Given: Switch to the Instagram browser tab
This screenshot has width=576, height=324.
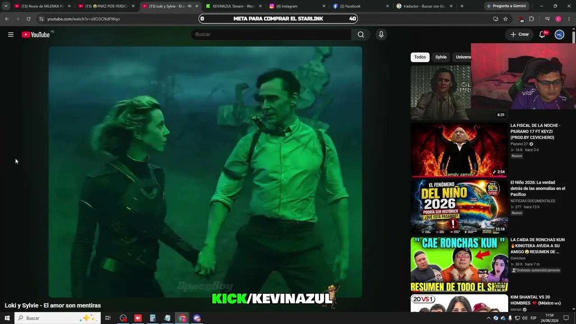Looking at the screenshot, I should (297, 6).
